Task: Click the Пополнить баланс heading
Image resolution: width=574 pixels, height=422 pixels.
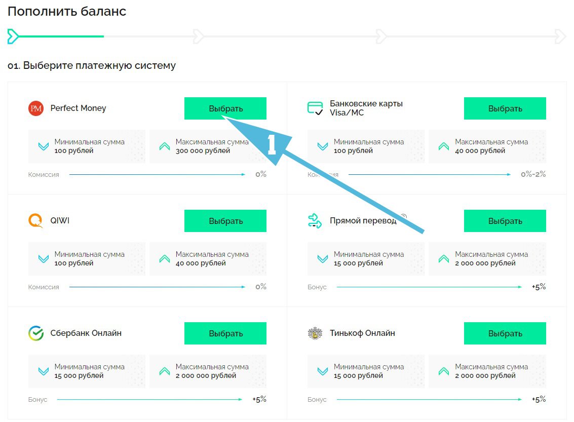Action: tap(67, 11)
